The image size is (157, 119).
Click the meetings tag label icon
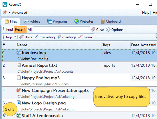coord(59,37)
